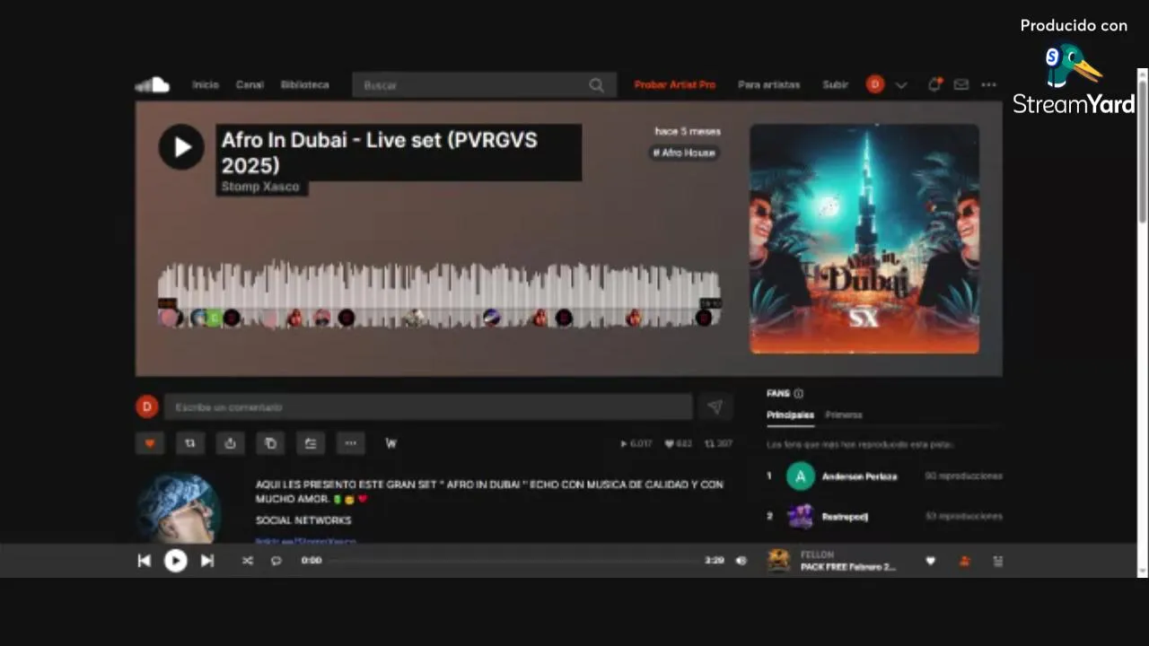Seek on the bottom player progress bar
The height and width of the screenshot is (646, 1149).
pyautogui.click(x=513, y=561)
